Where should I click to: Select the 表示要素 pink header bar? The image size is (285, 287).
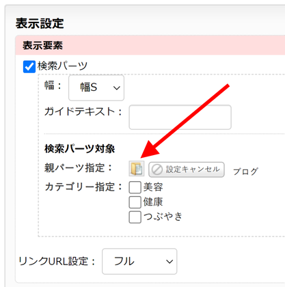click(150, 45)
